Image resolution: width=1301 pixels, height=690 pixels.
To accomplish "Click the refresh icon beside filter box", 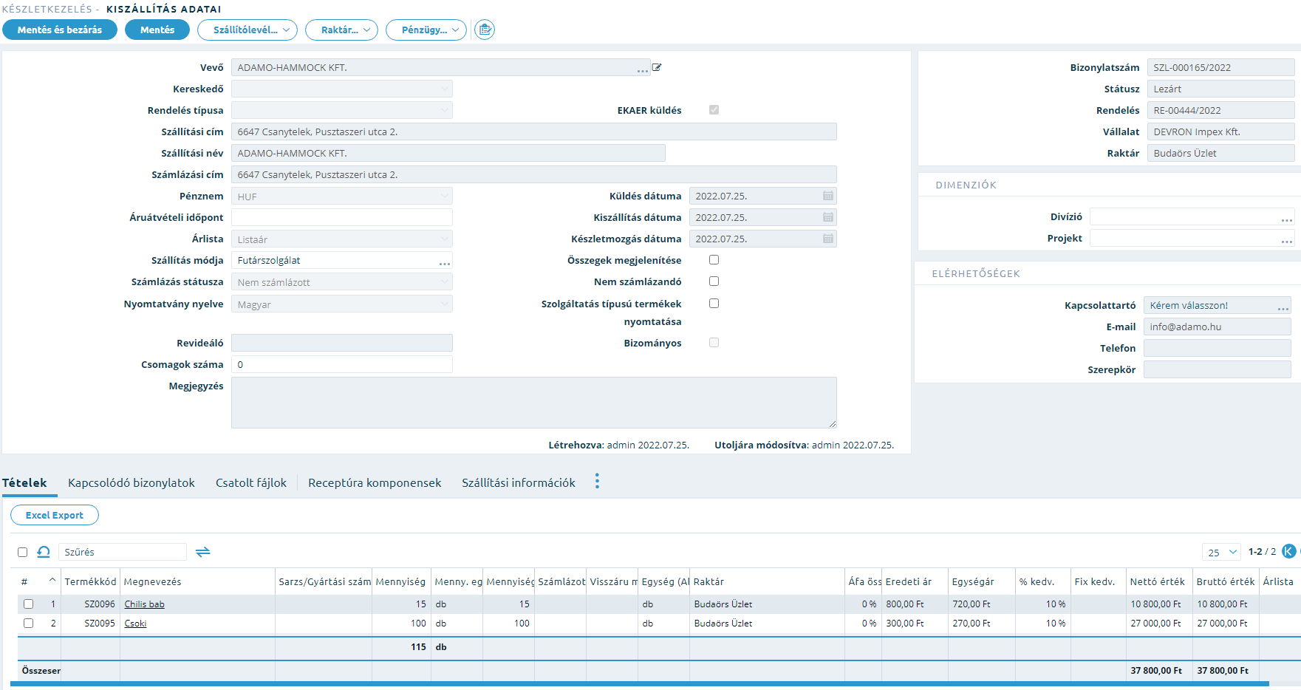I will (x=44, y=552).
